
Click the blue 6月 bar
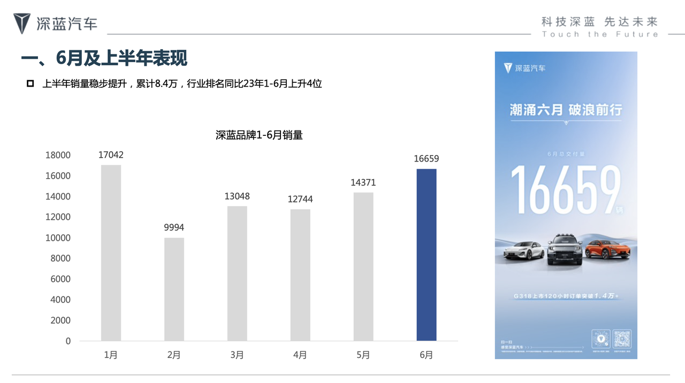427,255
